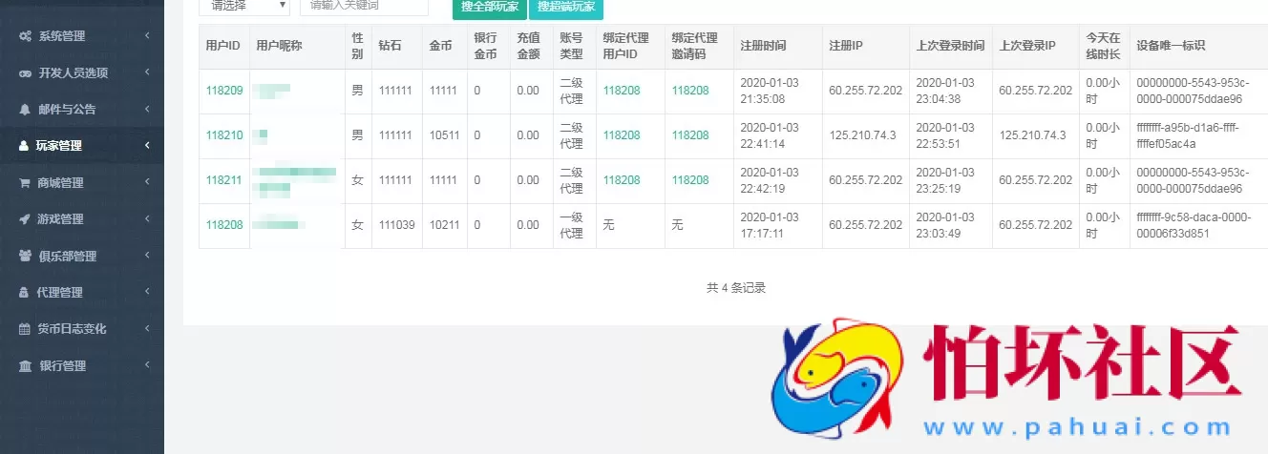Expand the 银行管理 chevron arrow
This screenshot has width=1268, height=454.
(147, 366)
